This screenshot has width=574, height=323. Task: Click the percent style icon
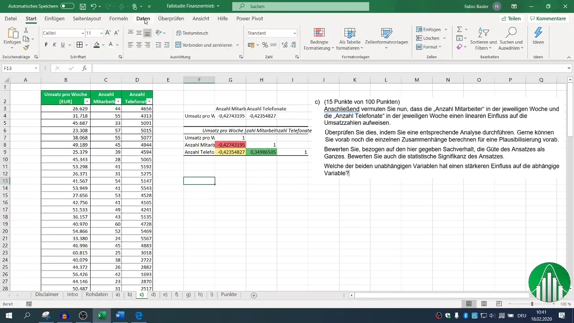click(x=265, y=45)
